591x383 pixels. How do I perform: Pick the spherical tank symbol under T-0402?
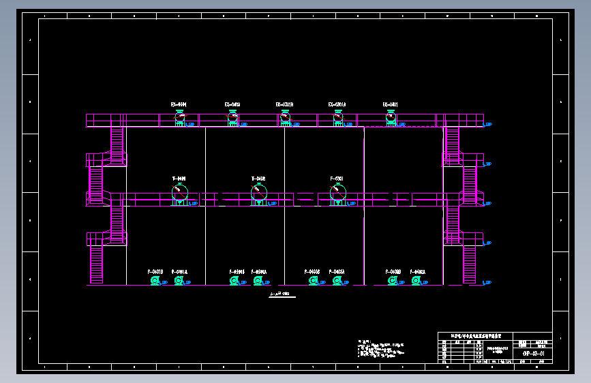click(259, 194)
